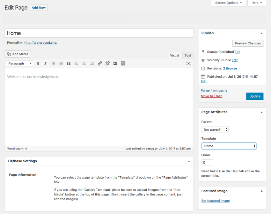The image size is (271, 214).
Task: Edit the Published status
Action: [x=238, y=52]
